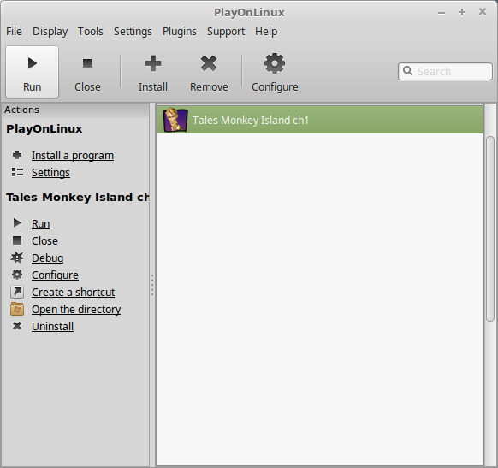Select the Tales Monkey Island ch1 entry text

tap(251, 121)
